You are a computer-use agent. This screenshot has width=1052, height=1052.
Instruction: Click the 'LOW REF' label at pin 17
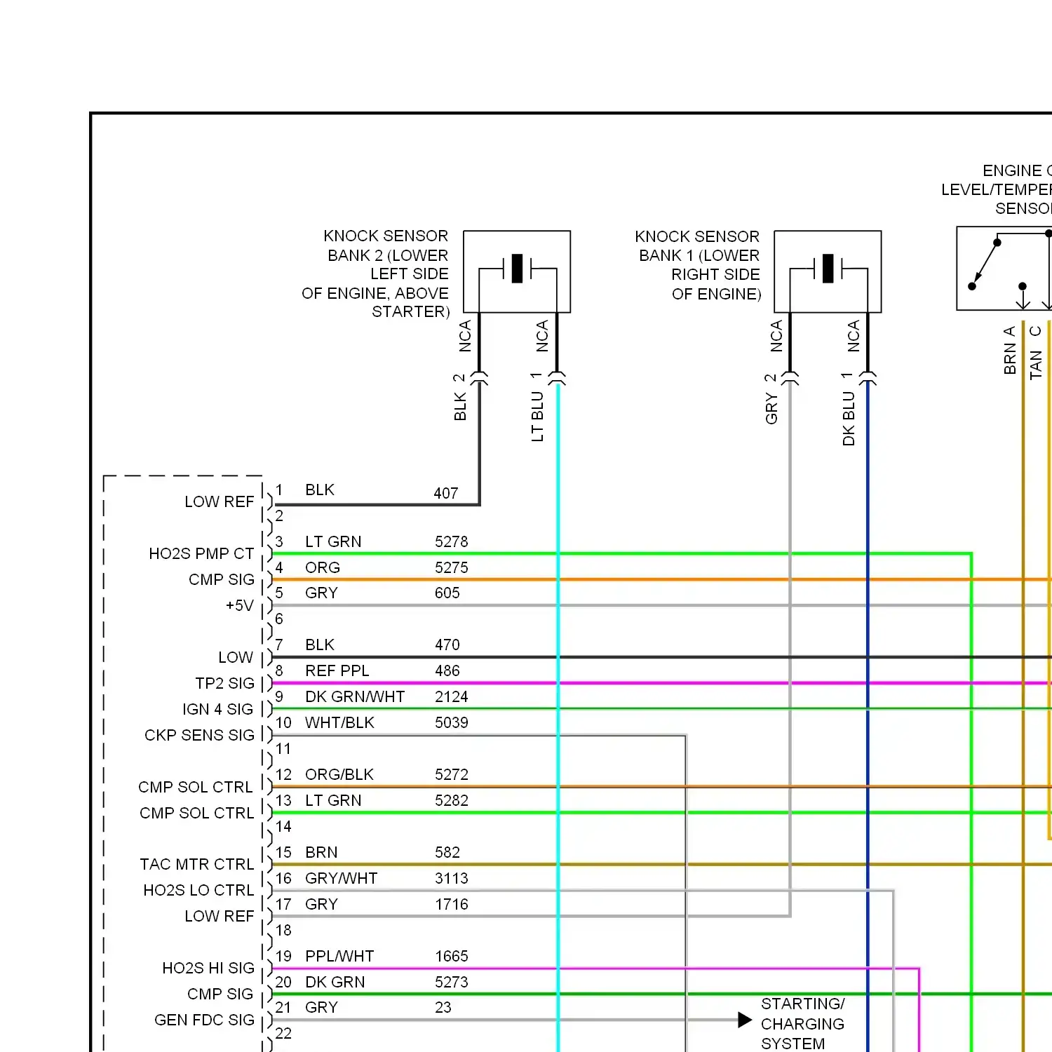point(219,917)
